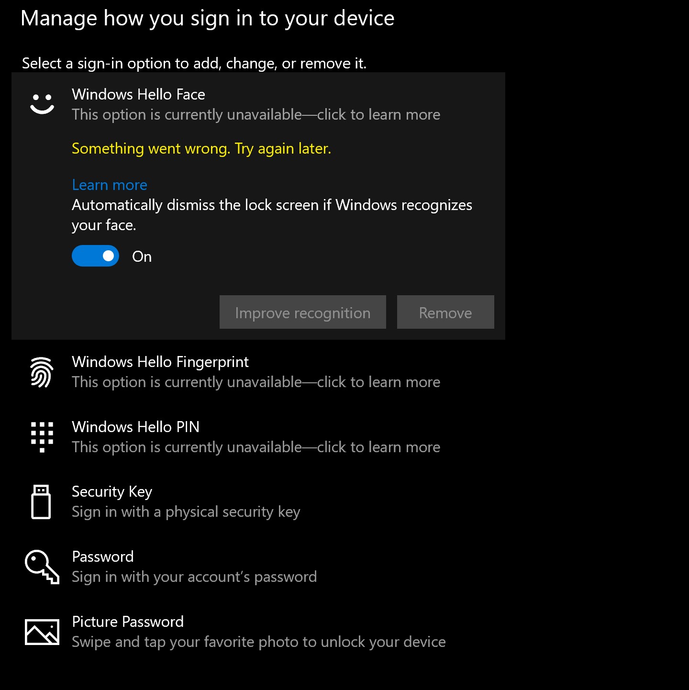Screen dimensions: 689x690
Task: Expand the Windows Hello Fingerprint option
Action: point(258,372)
